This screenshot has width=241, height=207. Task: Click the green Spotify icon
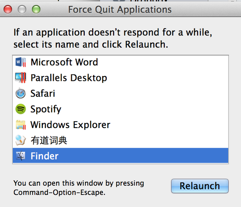(20, 109)
